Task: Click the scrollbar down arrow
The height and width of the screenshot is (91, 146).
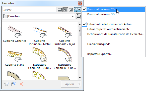Action: 80,78
